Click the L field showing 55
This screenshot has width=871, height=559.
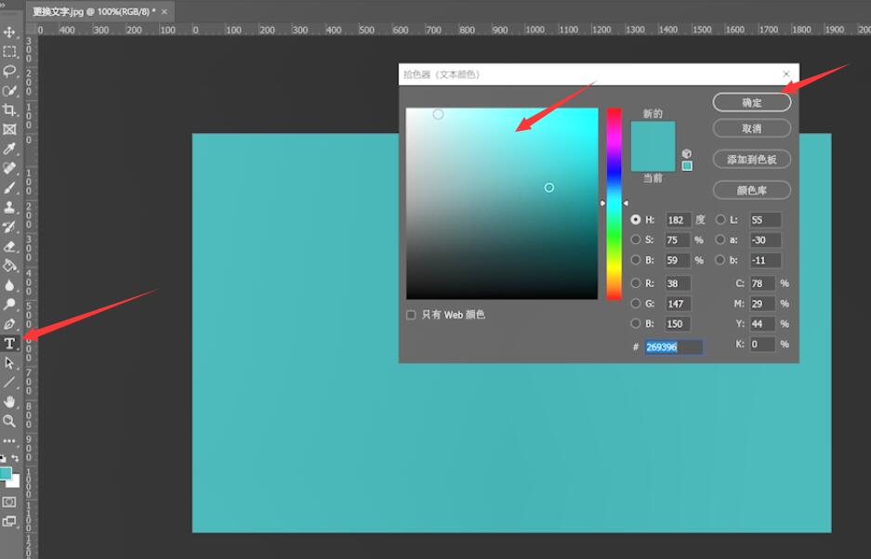(765, 220)
